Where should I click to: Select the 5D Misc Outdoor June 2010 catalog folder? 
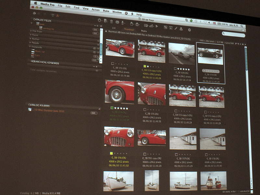[49, 110]
